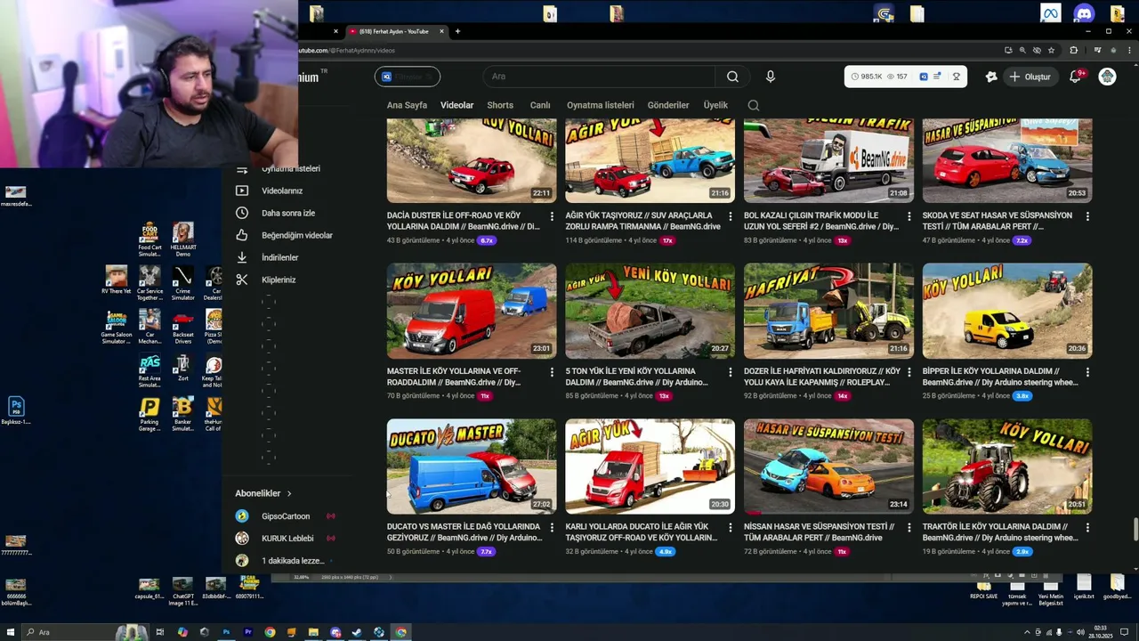Screen dimensions: 1139x641
Task: Open Beğendiğim videolar in sidebar
Action: point(296,235)
